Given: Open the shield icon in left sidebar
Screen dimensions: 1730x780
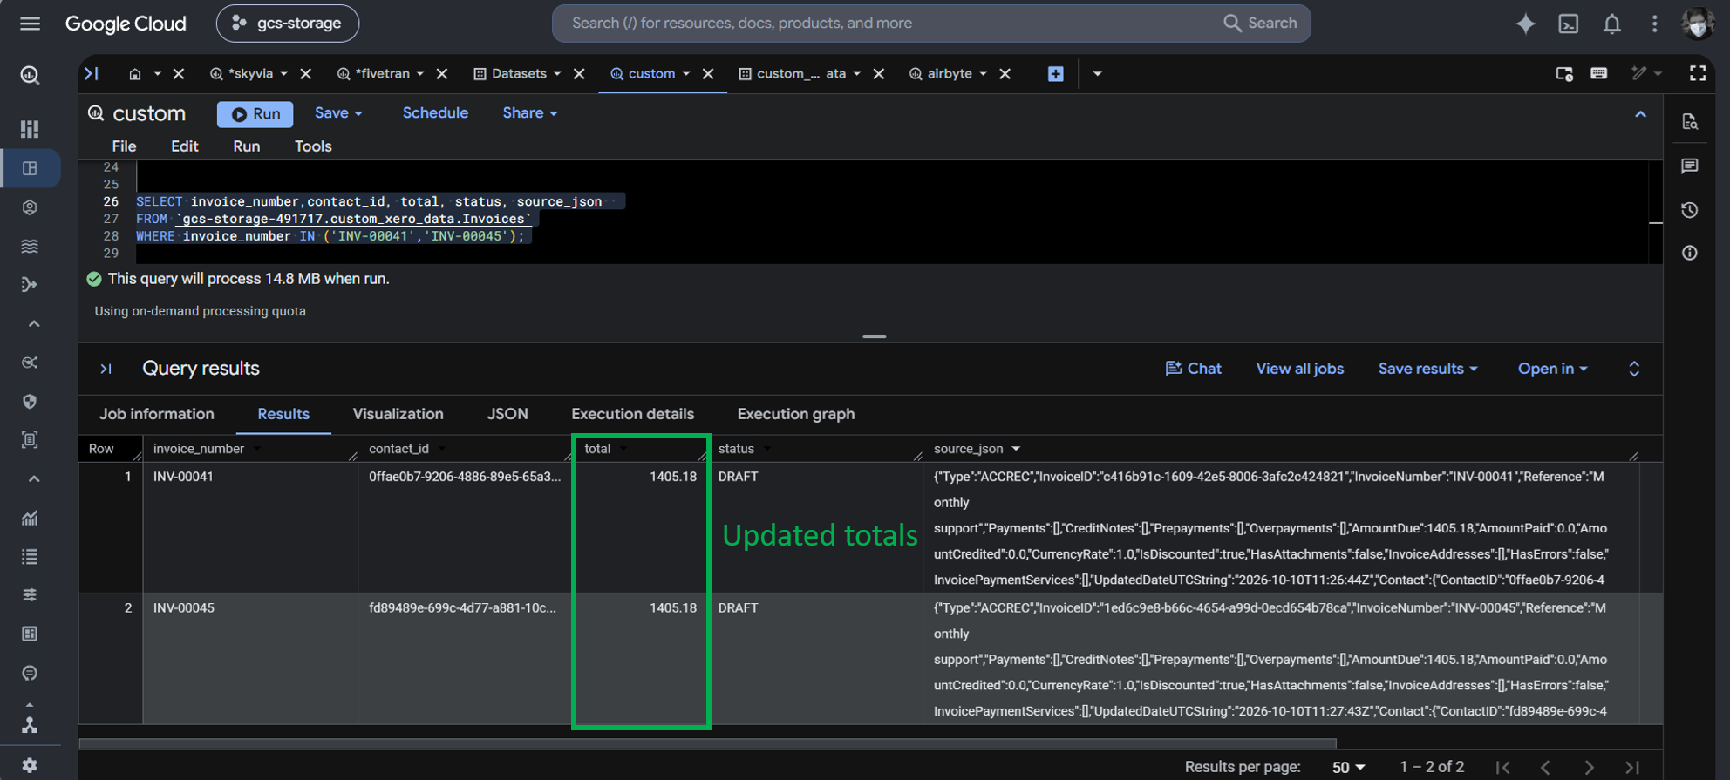Looking at the screenshot, I should (30, 401).
